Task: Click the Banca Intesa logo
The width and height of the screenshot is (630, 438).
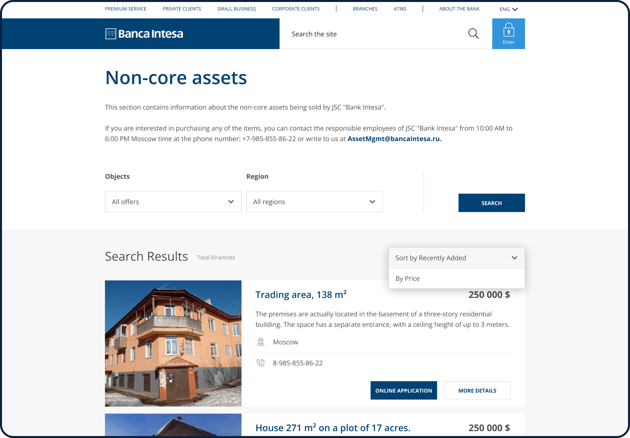Action: point(144,34)
